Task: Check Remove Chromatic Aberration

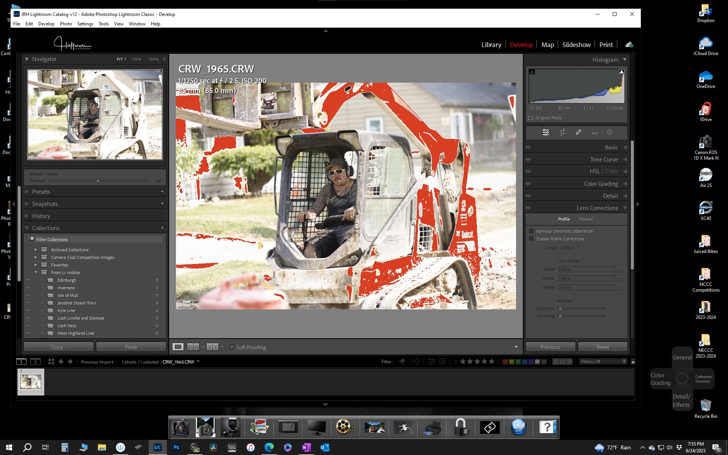Action: pyautogui.click(x=532, y=231)
